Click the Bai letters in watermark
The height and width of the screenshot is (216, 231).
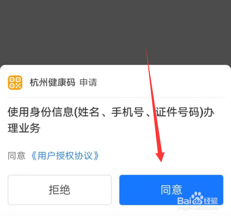pyautogui.click(x=184, y=201)
